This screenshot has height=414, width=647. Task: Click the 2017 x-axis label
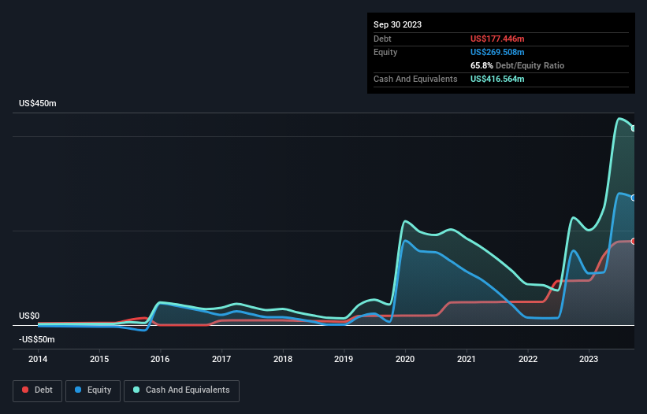(x=221, y=359)
